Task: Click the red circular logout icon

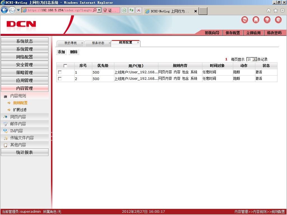Action: tap(278, 20)
